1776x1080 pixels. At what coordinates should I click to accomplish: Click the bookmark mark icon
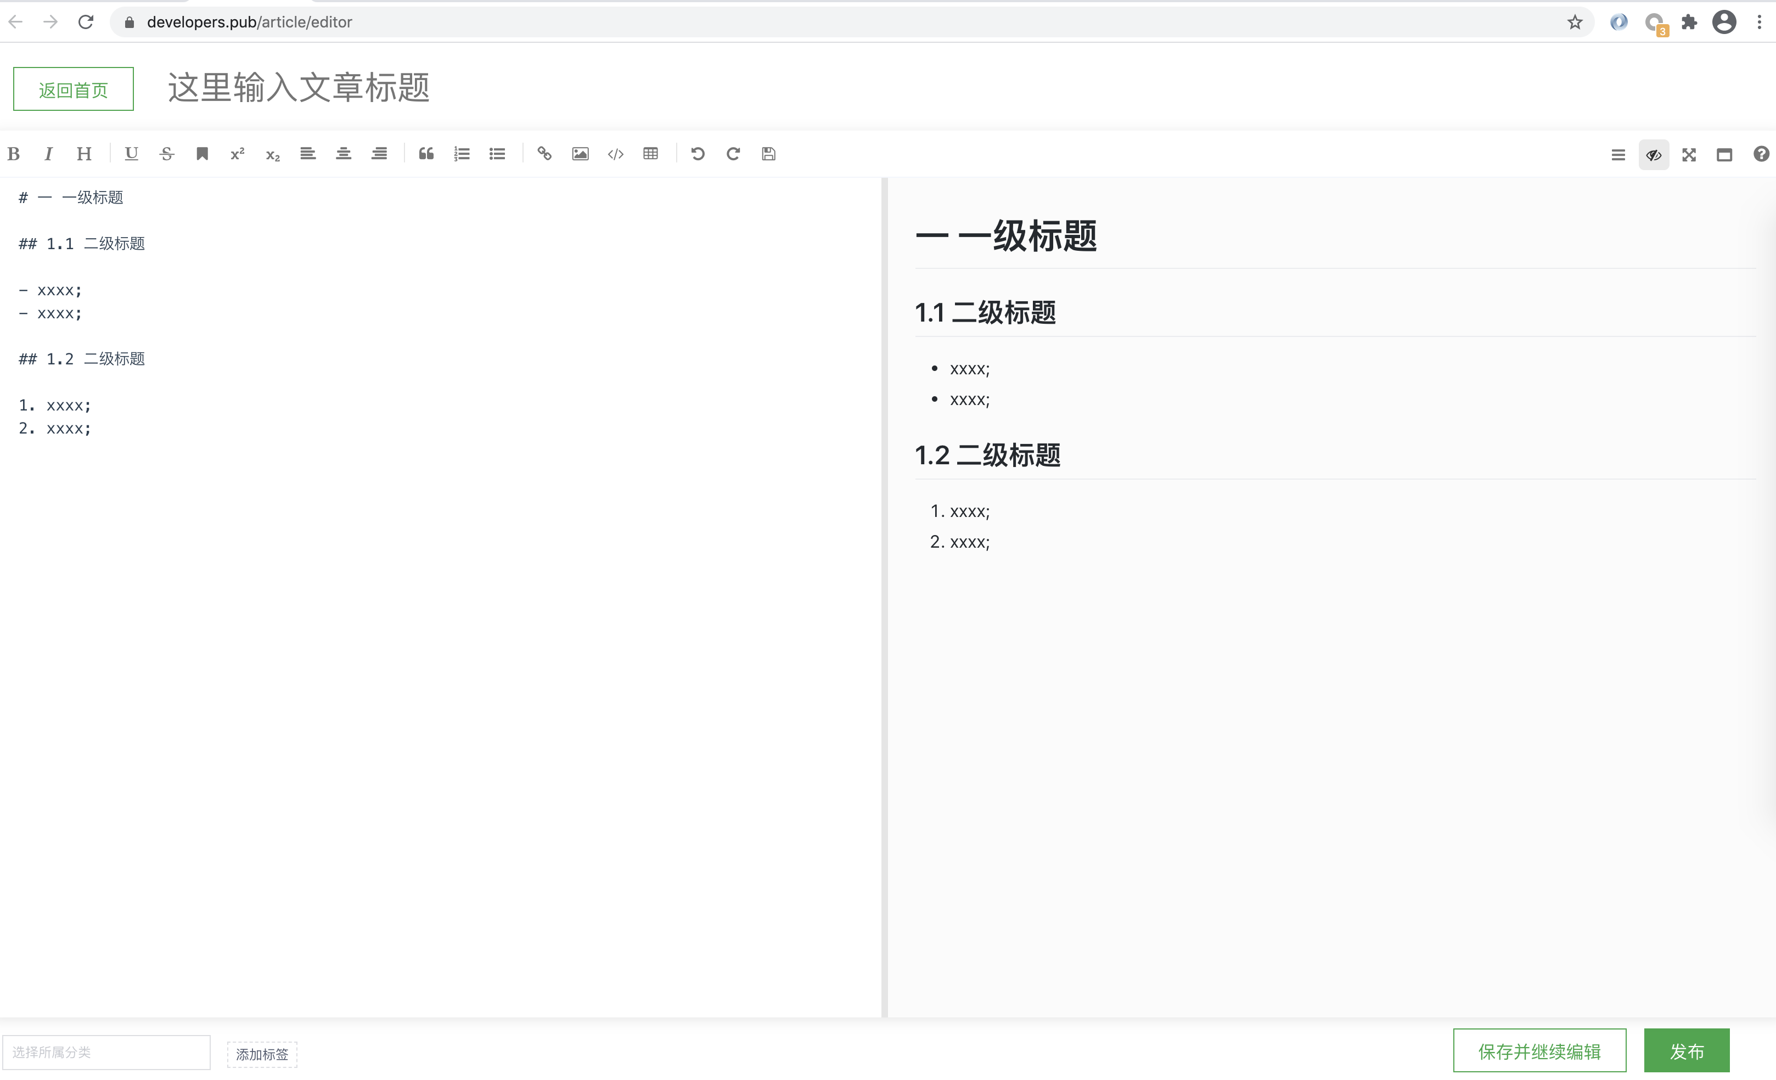pyautogui.click(x=202, y=154)
